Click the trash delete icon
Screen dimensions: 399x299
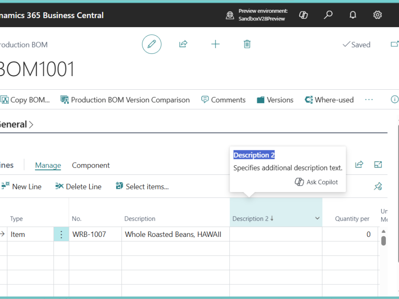coord(247,44)
